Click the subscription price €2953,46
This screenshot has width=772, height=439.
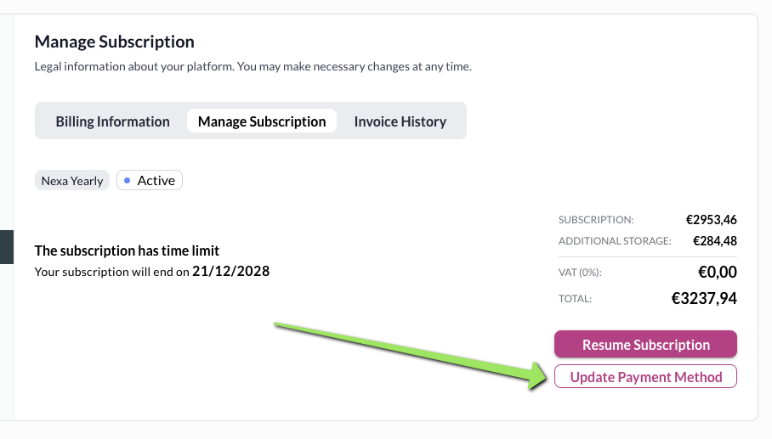click(711, 220)
